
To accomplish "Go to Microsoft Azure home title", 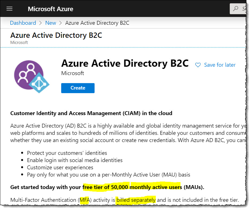I will point(50,9).
